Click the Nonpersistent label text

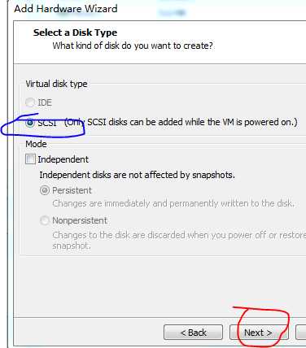point(80,220)
